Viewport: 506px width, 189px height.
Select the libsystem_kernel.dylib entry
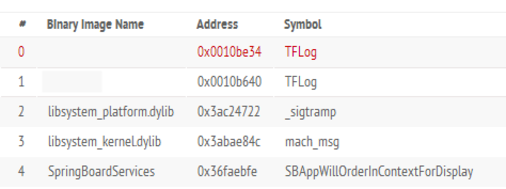click(x=104, y=141)
